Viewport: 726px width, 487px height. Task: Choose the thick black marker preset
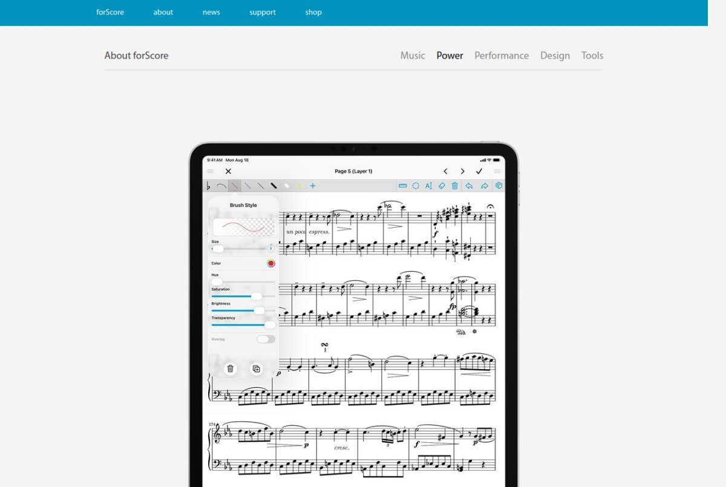tap(273, 186)
